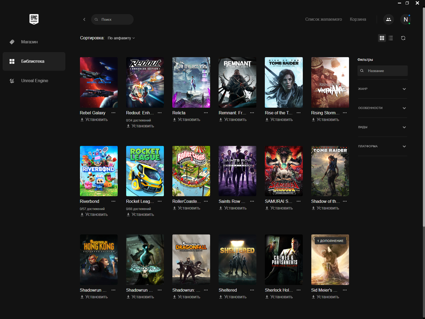The image size is (425, 319).
Task: Go back using the arrow next to search
Action: [84, 19]
